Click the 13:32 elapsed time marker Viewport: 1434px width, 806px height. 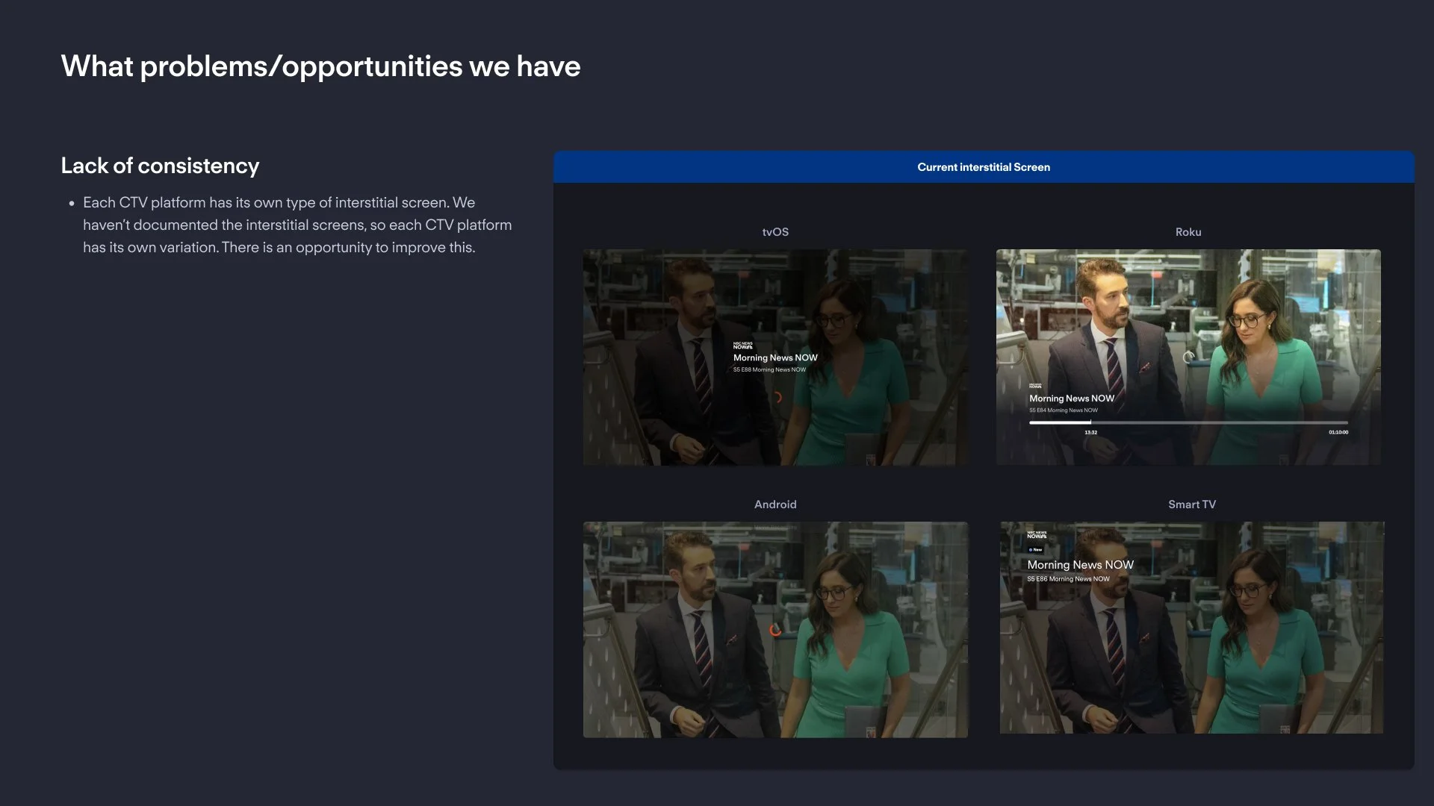tap(1090, 432)
